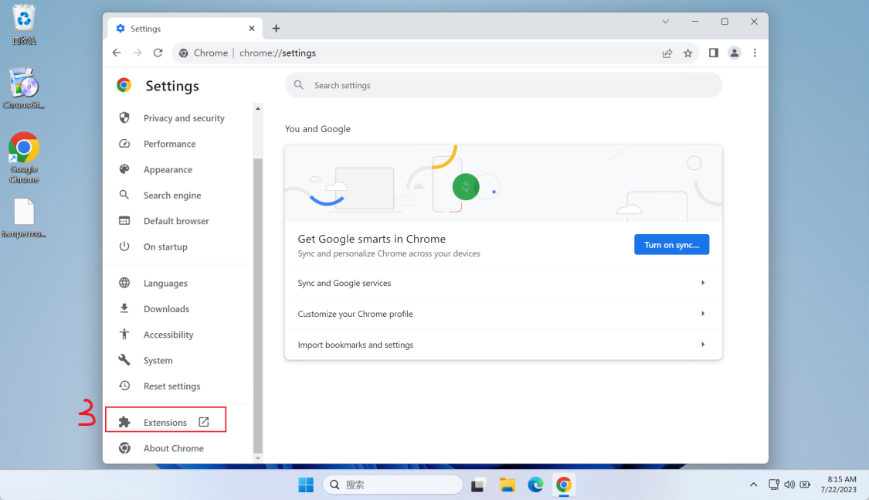Open Import bookmarks and settings
Image resolution: width=869 pixels, height=500 pixels.
[x=503, y=345]
